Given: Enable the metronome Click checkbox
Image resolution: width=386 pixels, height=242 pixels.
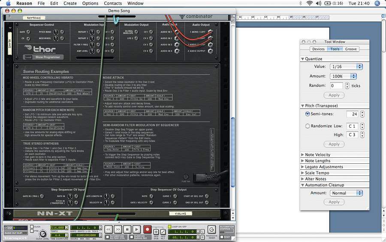Looking at the screenshot, I should tap(32, 227).
